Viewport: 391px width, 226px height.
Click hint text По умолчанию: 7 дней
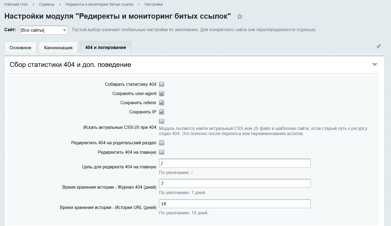[x=183, y=193]
